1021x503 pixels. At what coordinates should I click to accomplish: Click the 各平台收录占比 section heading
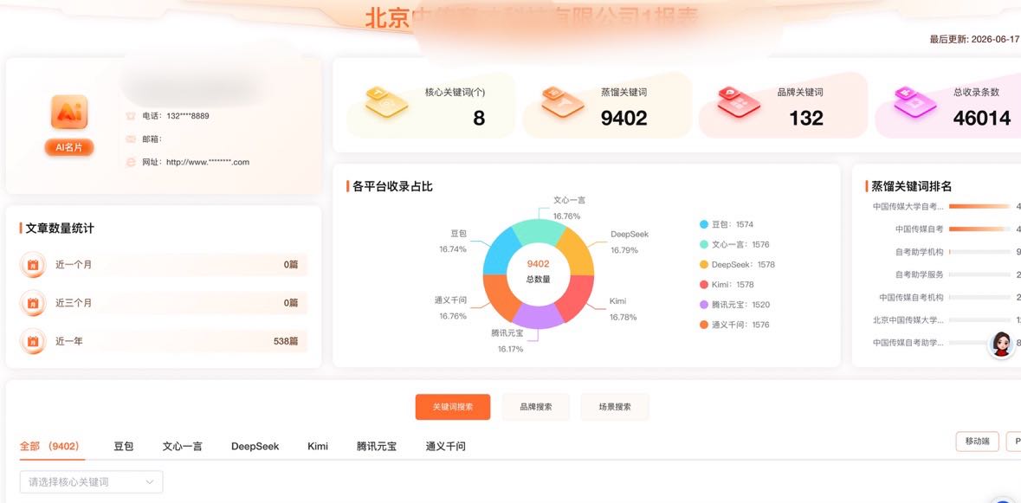click(392, 187)
